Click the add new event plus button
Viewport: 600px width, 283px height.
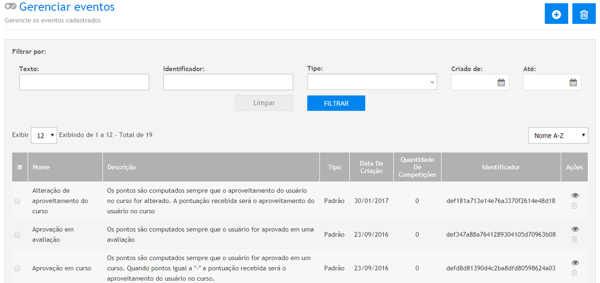[x=556, y=14]
